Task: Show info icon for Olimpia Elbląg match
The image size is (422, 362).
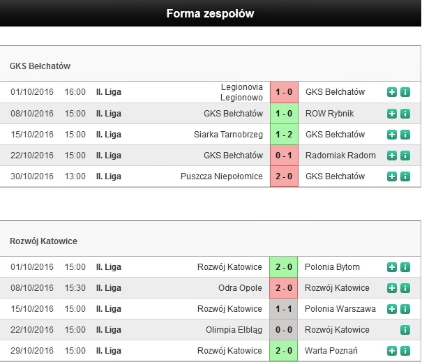Action: [x=405, y=330]
